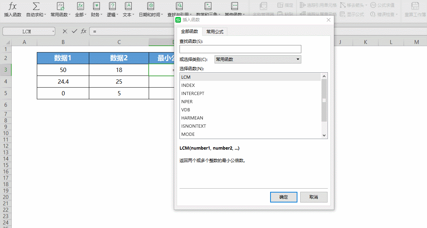This screenshot has width=427, height=228.
Task: Open the financial (财务) functions icon
Action: [96, 6]
